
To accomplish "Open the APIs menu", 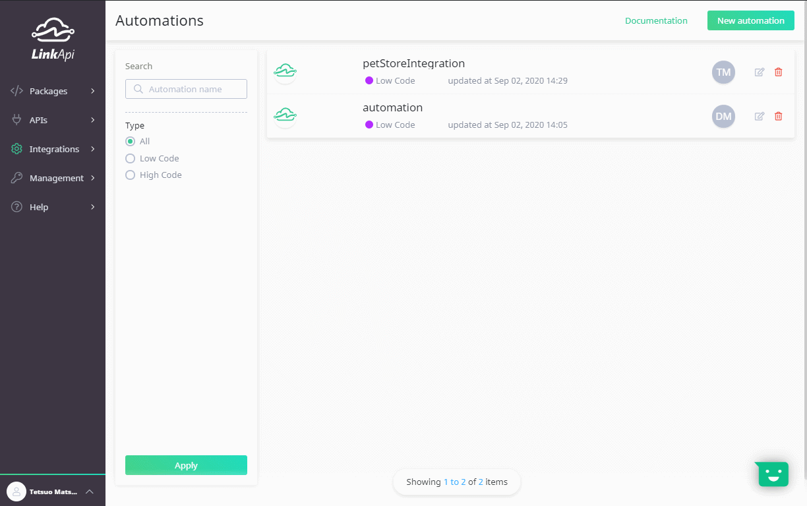I will (53, 120).
